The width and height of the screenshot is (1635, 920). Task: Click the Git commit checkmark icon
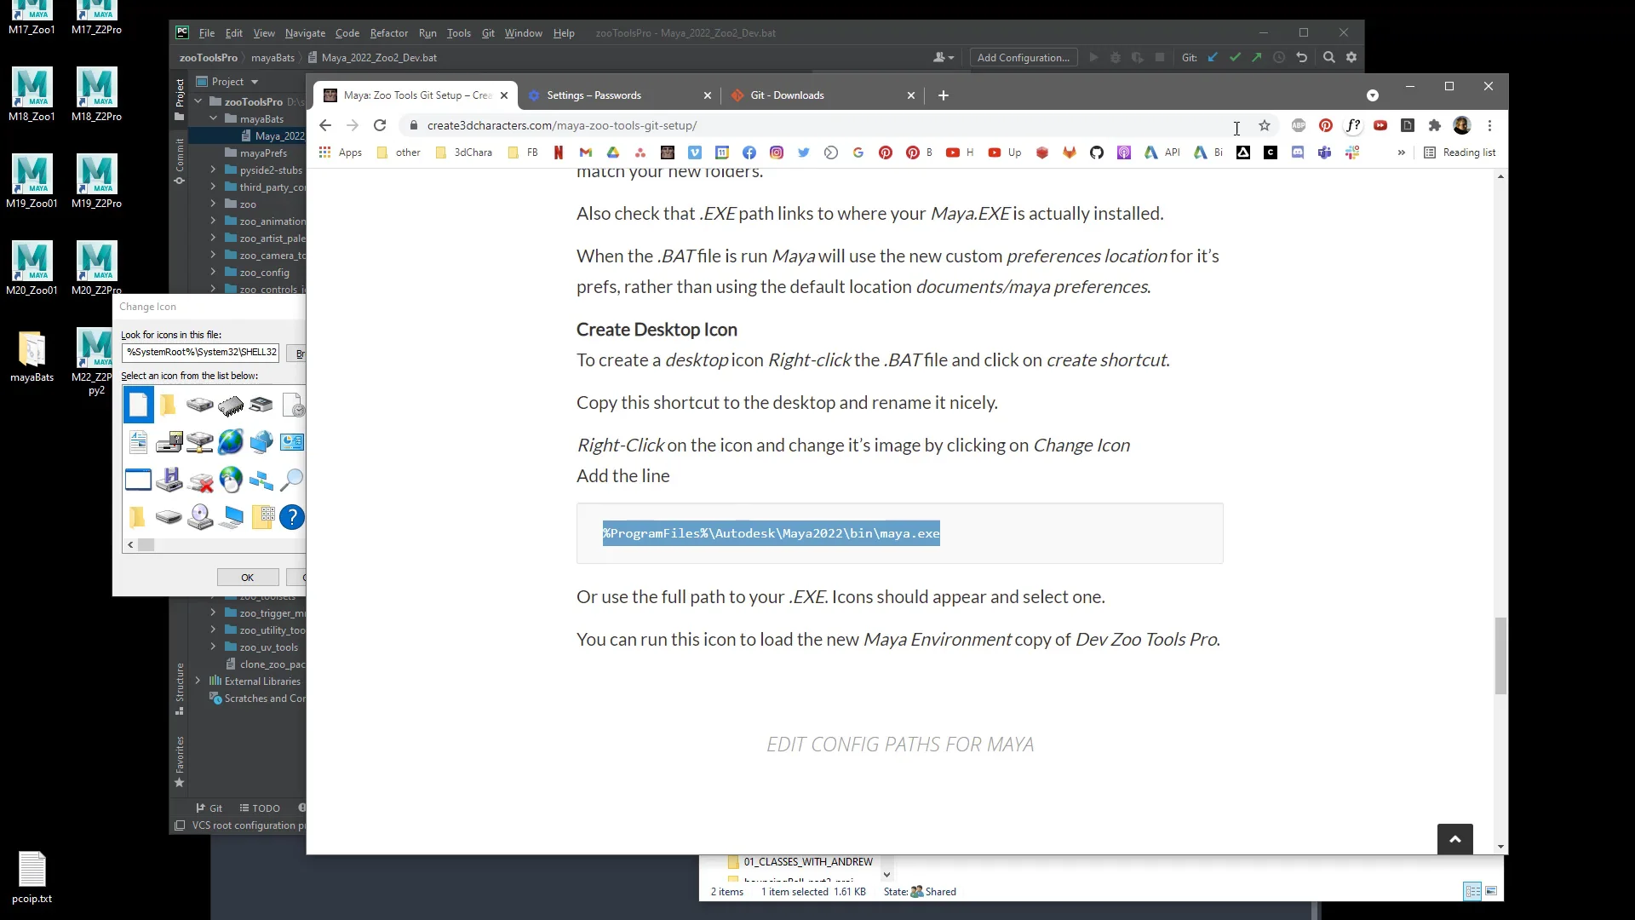1235,57
